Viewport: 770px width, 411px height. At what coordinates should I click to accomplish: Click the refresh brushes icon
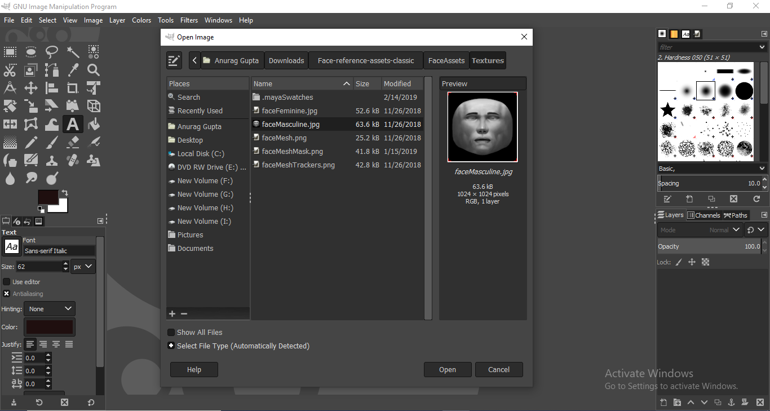(756, 199)
